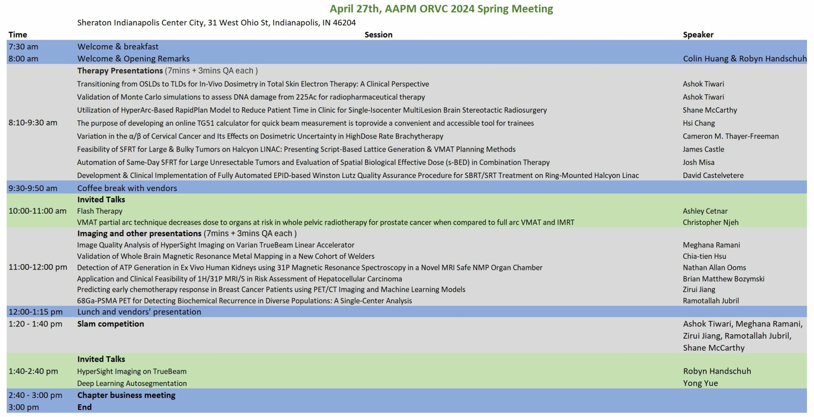This screenshot has height=417, width=814.
Task: Click the 'Therapy Presentations' heading
Action: tap(120, 71)
